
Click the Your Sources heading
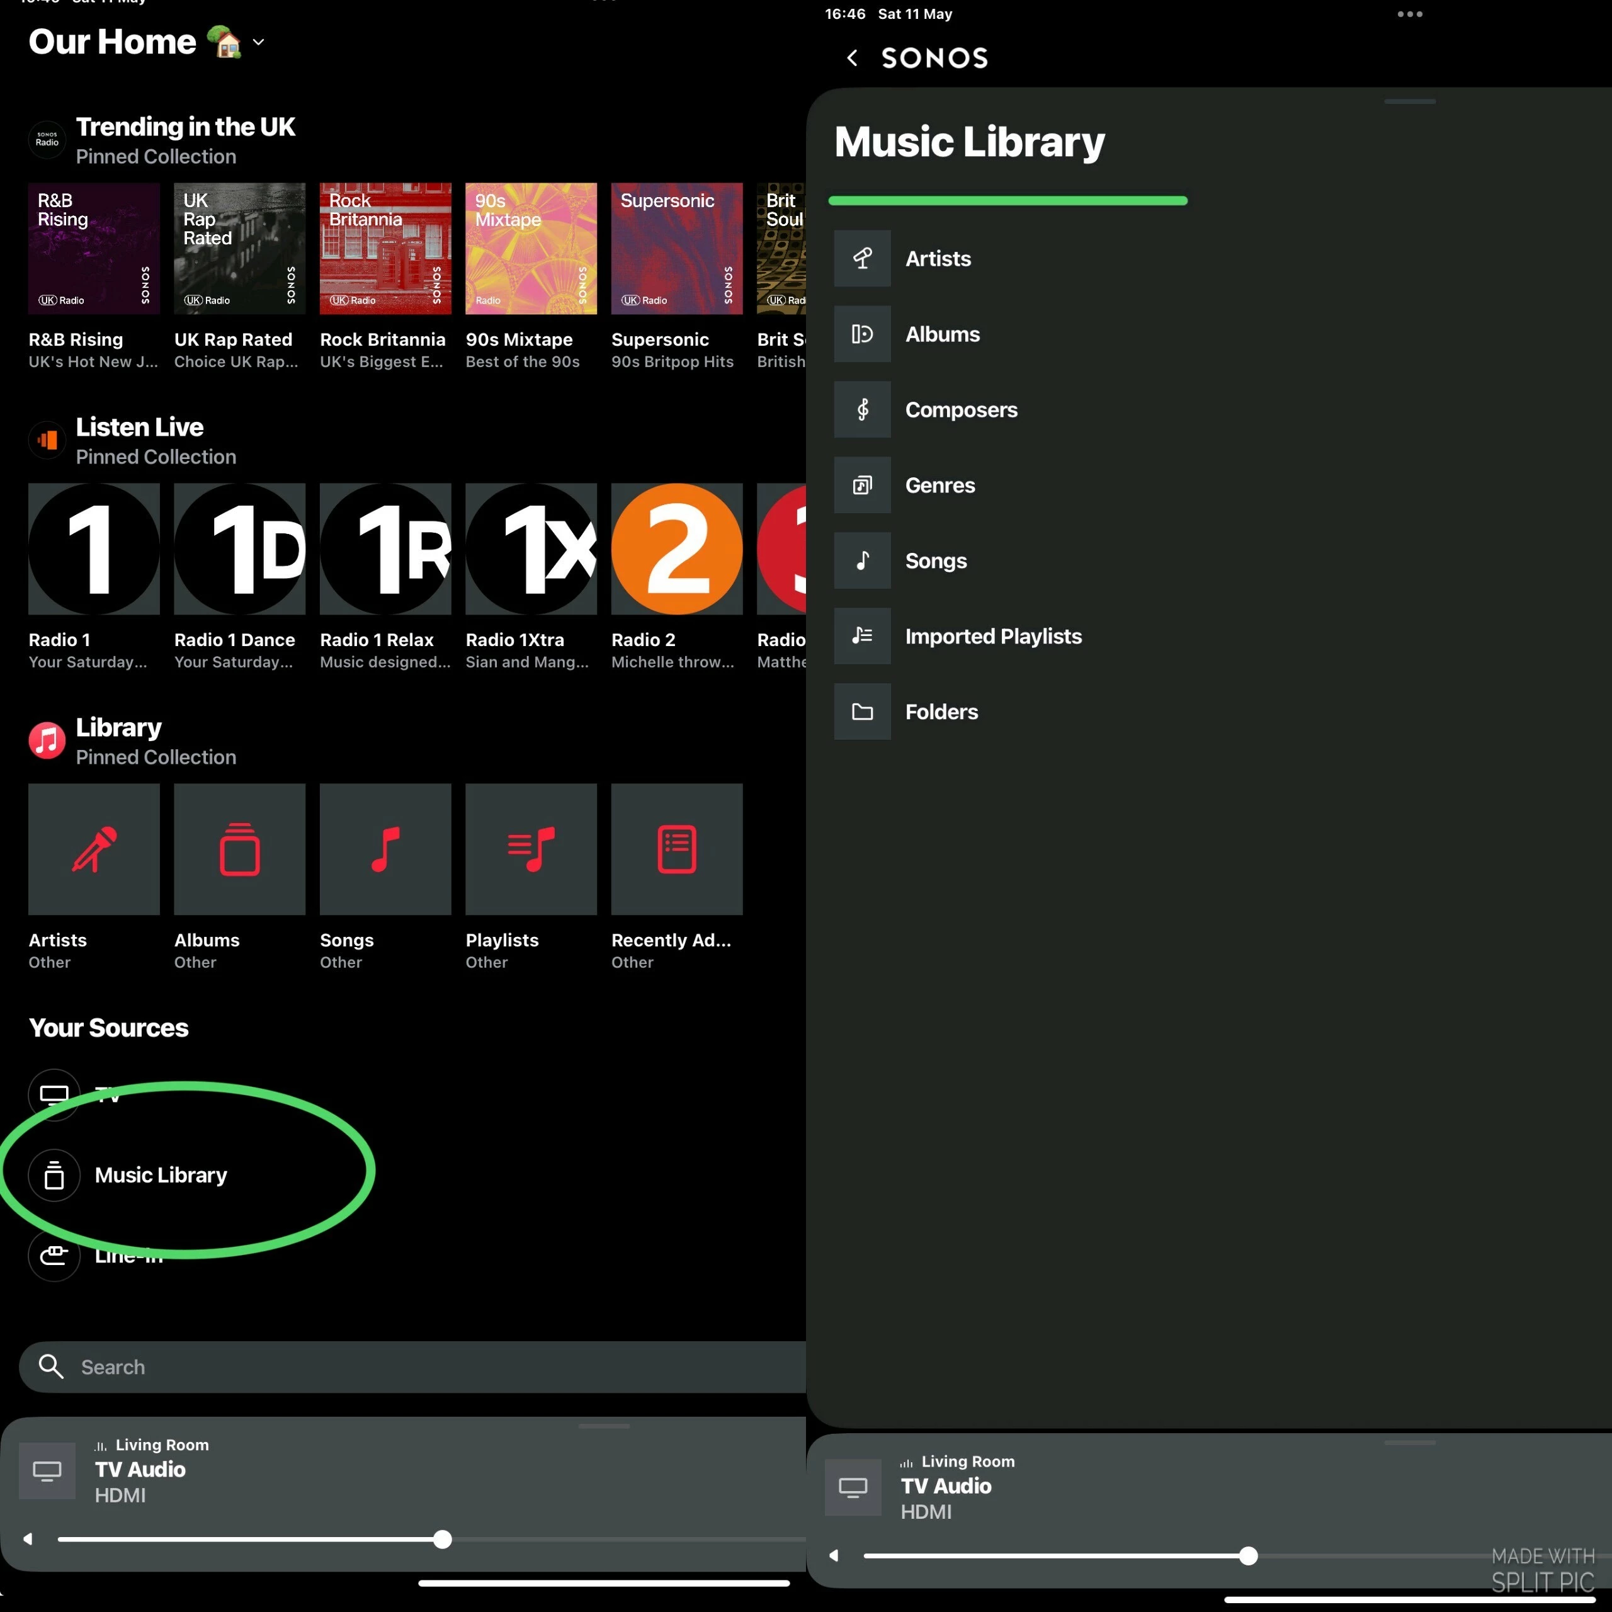[x=108, y=1028]
